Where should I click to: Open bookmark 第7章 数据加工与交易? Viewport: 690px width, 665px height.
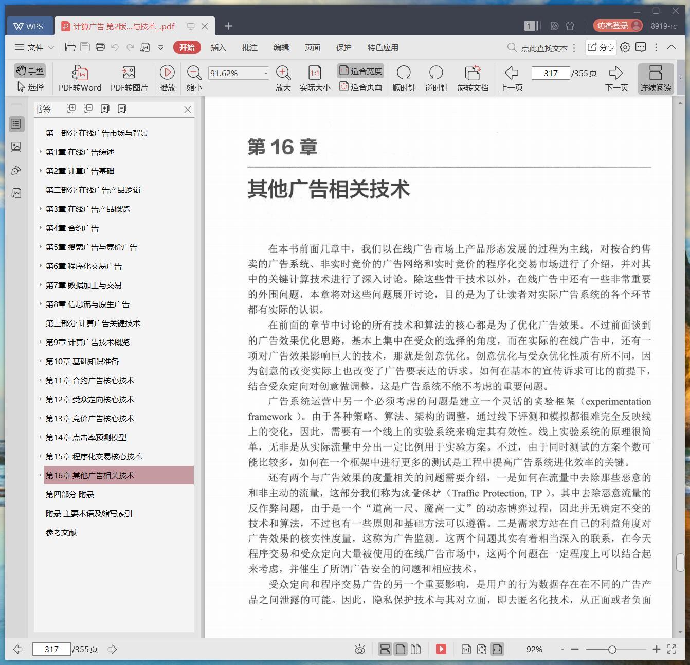83,285
